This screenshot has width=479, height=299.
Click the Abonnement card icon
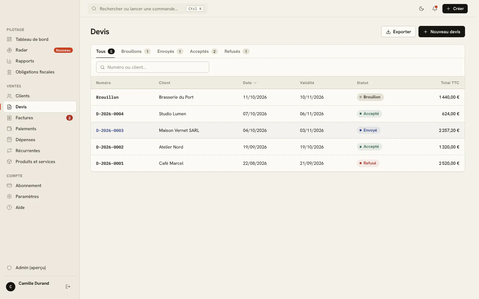[x=9, y=186]
